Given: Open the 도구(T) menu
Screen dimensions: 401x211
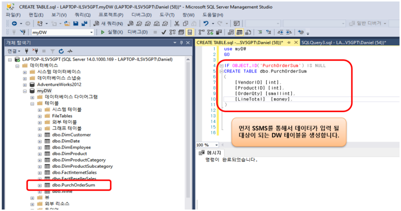Looking at the screenshot, I should click(167, 15).
